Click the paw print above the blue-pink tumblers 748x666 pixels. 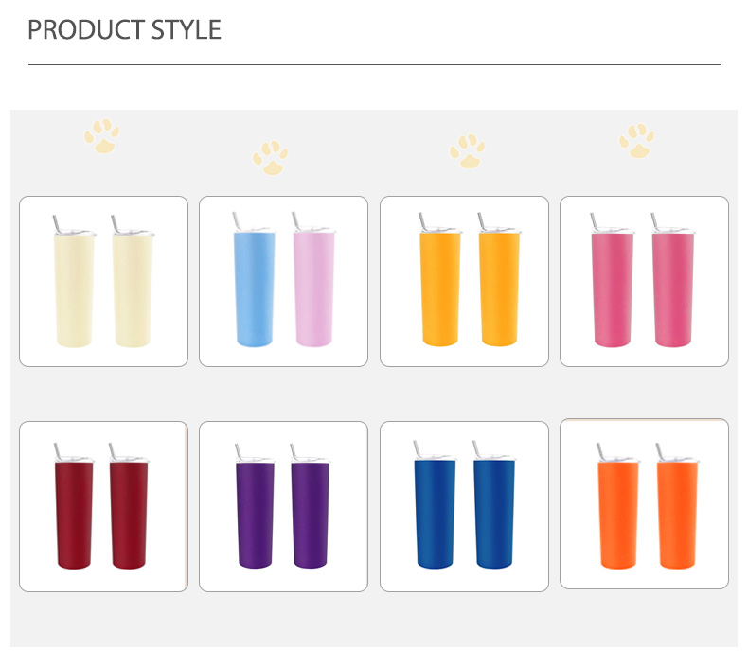click(271, 157)
